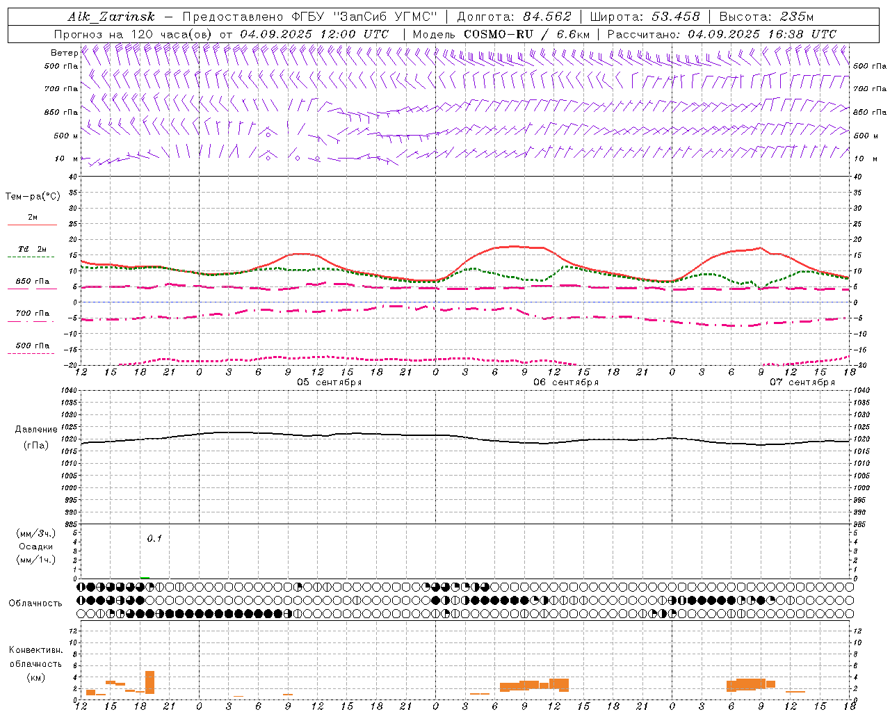Viewport: 890px width, 712px height.
Task: Click the forecast start time 04.09.2025 12:00 UTC
Action: click(x=314, y=34)
